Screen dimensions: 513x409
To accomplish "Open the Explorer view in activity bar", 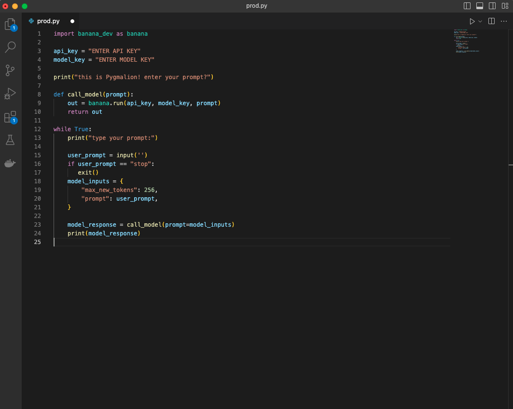I will coord(10,24).
